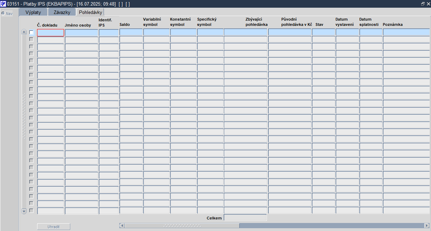Click first row's Původní pohledávka v Kč field

tap(290, 32)
